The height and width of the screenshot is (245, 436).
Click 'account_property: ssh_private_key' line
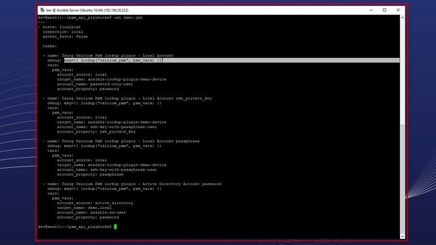click(96, 131)
